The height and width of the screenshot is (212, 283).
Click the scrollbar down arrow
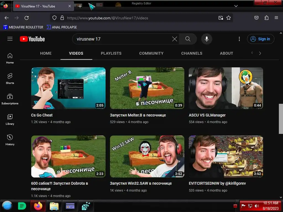[x=281, y=197]
